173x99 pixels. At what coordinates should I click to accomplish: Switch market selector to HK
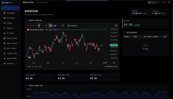tap(149, 2)
